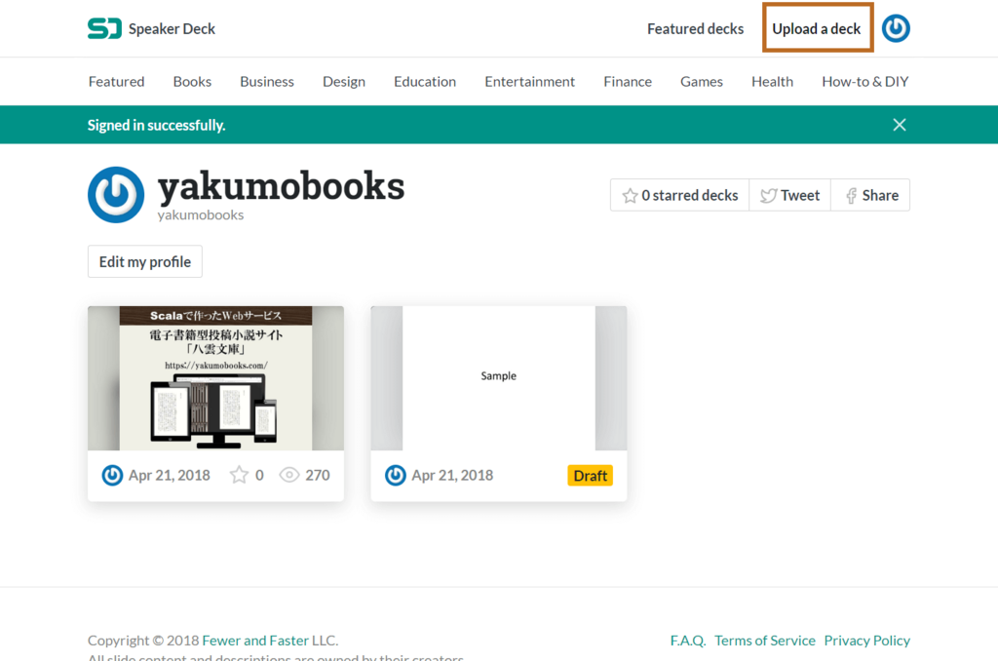
Task: Dismiss the Signed in successfully banner
Action: click(x=899, y=125)
